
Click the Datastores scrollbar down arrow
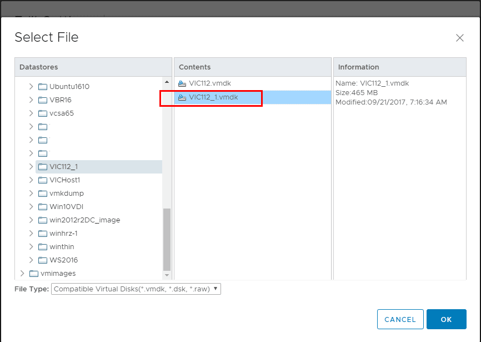click(x=167, y=275)
